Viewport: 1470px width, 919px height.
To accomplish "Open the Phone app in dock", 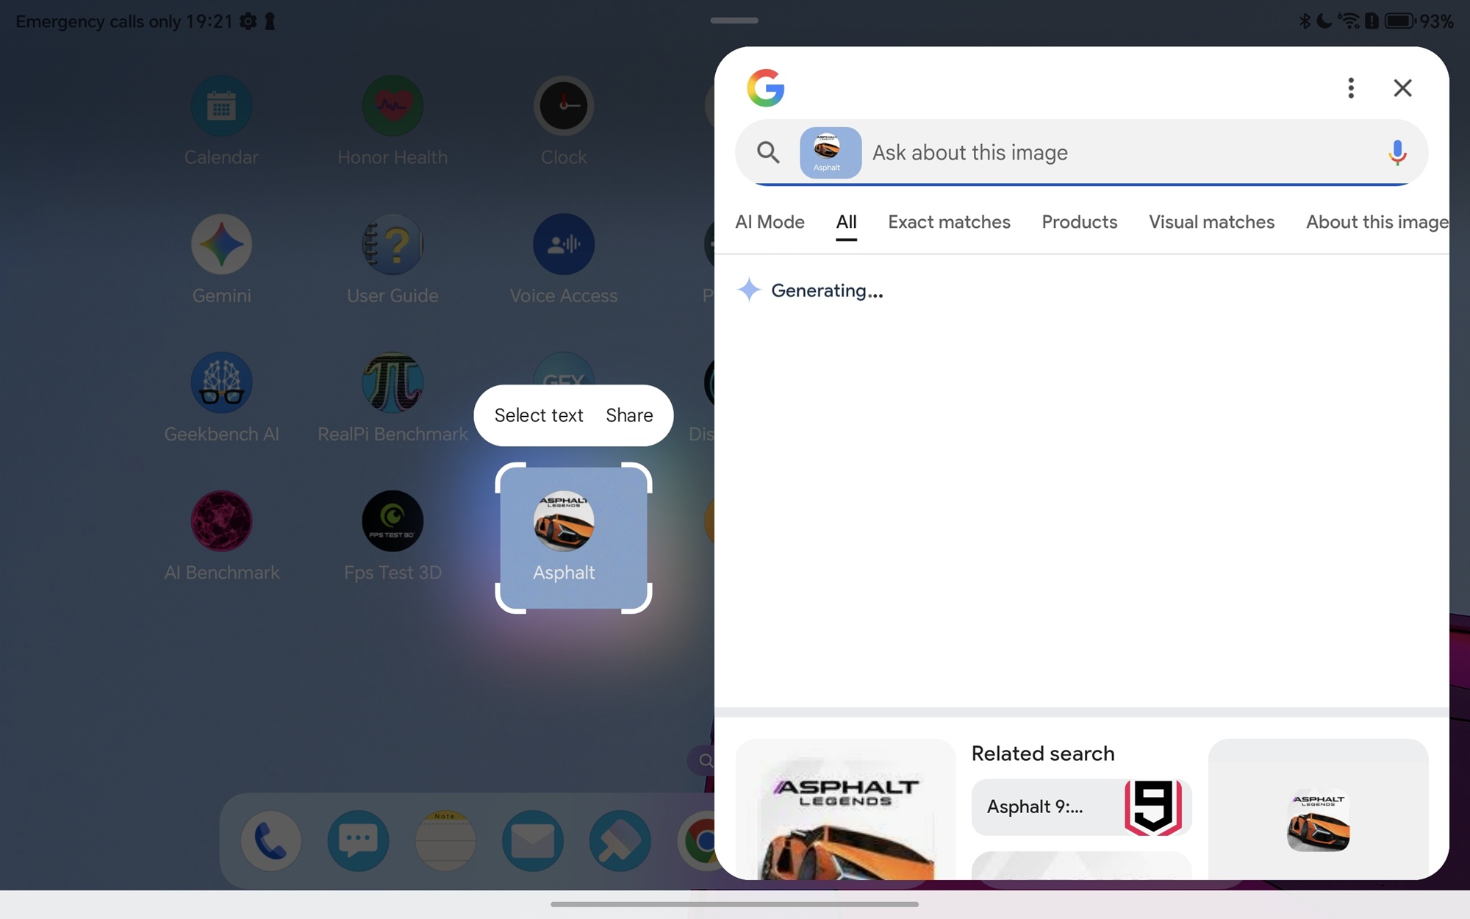I will (270, 840).
